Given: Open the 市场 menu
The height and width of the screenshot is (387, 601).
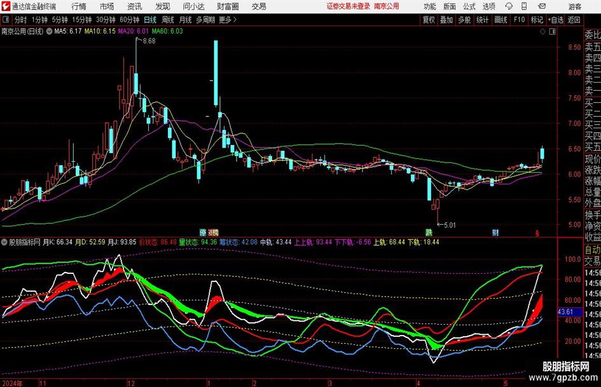Looking at the screenshot, I should (107, 6).
